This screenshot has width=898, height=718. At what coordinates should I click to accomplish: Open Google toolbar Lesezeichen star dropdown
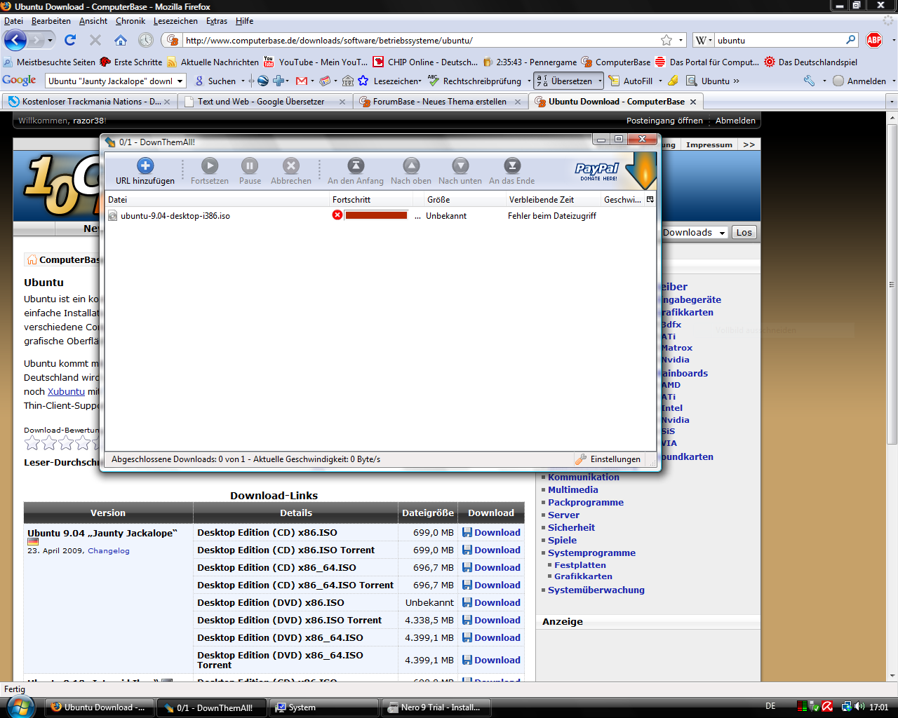pos(390,81)
